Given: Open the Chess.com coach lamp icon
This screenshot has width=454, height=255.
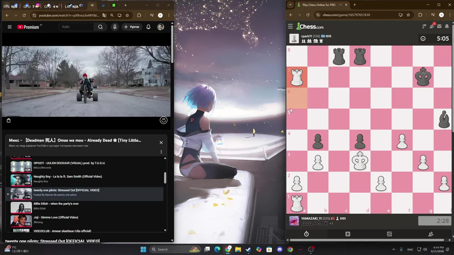Looking at the screenshot, I should 424,27.
